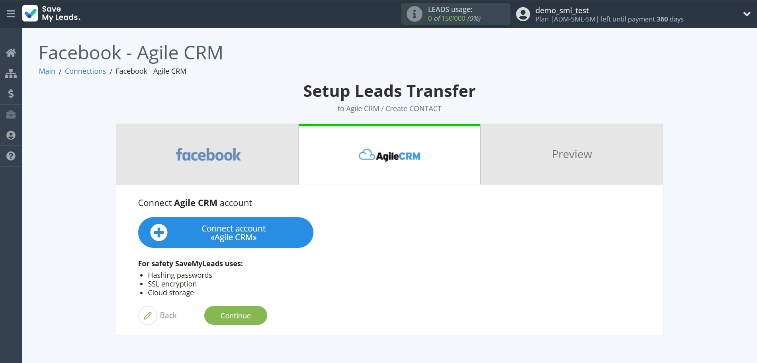The width and height of the screenshot is (757, 363).
Task: Open the profile user icon in sidebar
Action: coord(11,135)
